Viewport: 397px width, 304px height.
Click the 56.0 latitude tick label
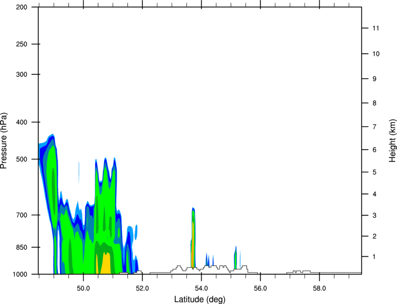point(260,289)
